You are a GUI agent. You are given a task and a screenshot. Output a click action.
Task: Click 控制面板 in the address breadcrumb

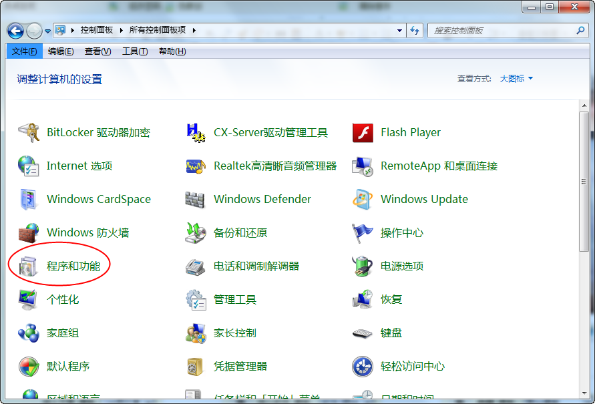97,30
